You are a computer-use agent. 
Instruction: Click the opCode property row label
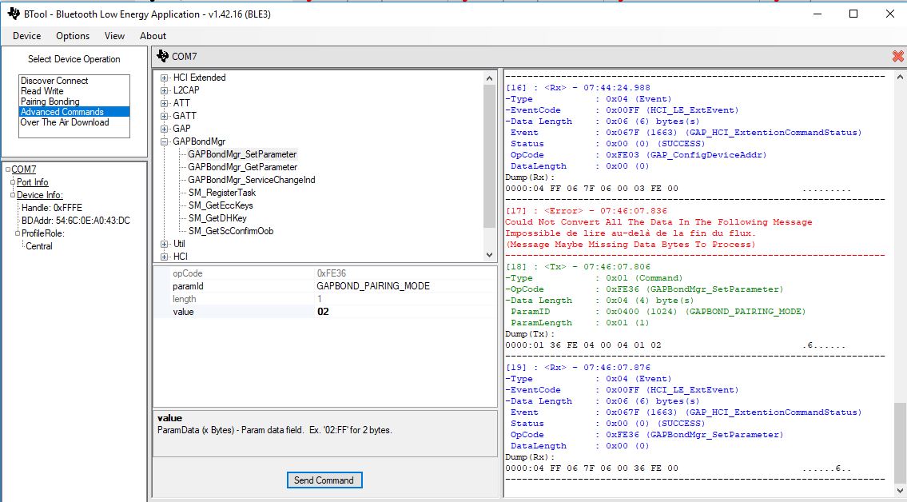click(188, 273)
